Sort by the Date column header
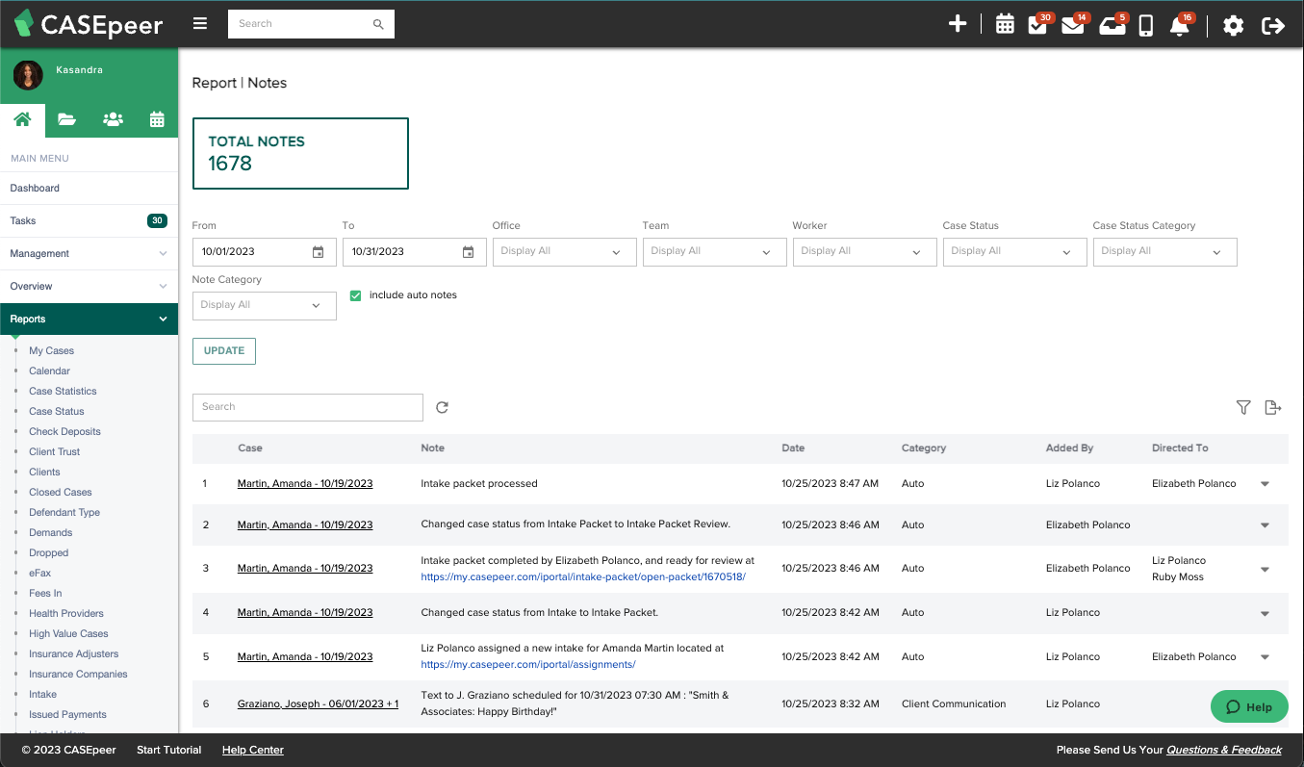The height and width of the screenshot is (767, 1304). click(793, 448)
